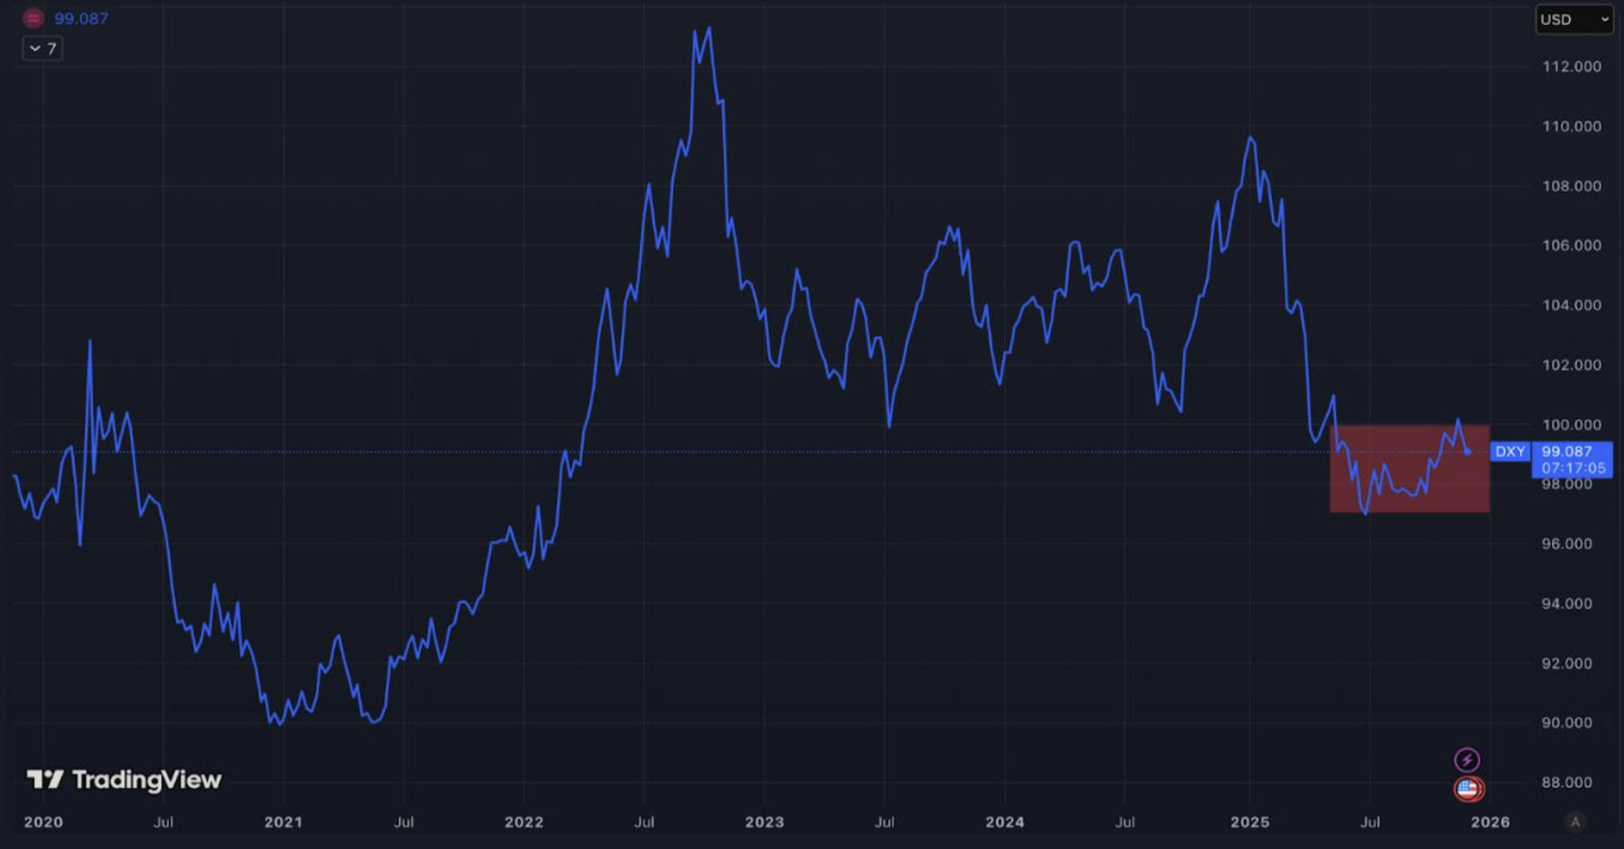Click the 2026 label on time axis
This screenshot has height=849, width=1624.
point(1490,822)
